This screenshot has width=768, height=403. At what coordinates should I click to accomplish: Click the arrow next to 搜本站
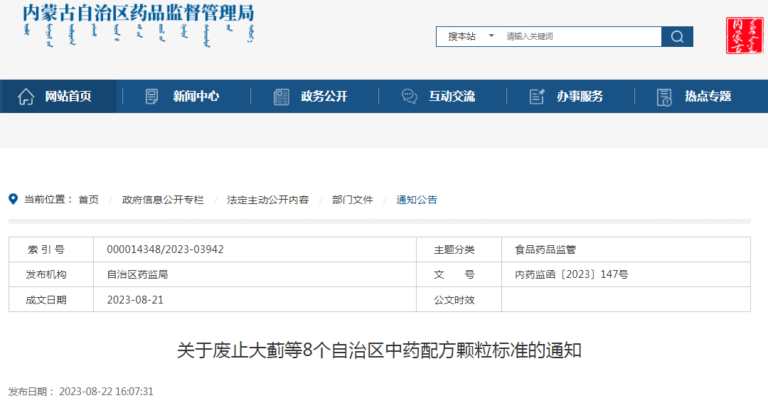click(x=491, y=36)
